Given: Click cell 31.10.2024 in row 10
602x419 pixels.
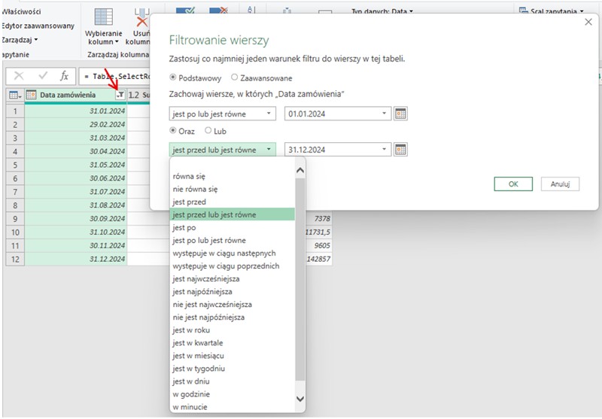Looking at the screenshot, I should [x=76, y=232].
